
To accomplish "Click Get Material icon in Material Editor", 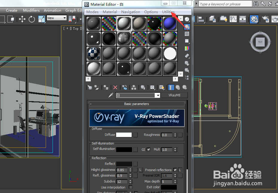I will [90, 87].
